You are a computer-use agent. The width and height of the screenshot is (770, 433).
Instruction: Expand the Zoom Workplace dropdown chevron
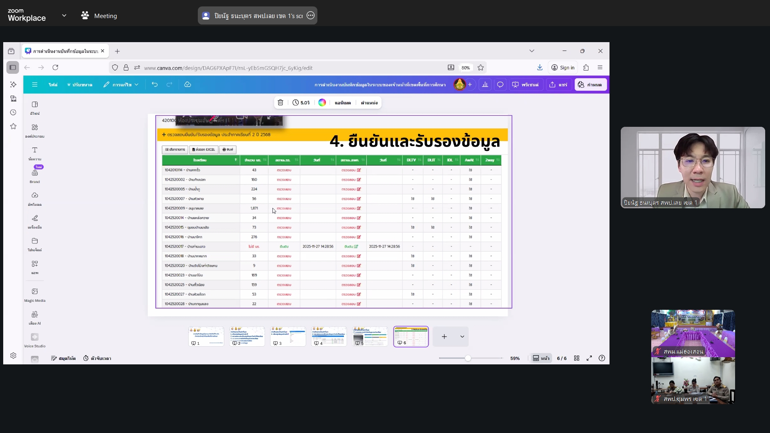64,16
